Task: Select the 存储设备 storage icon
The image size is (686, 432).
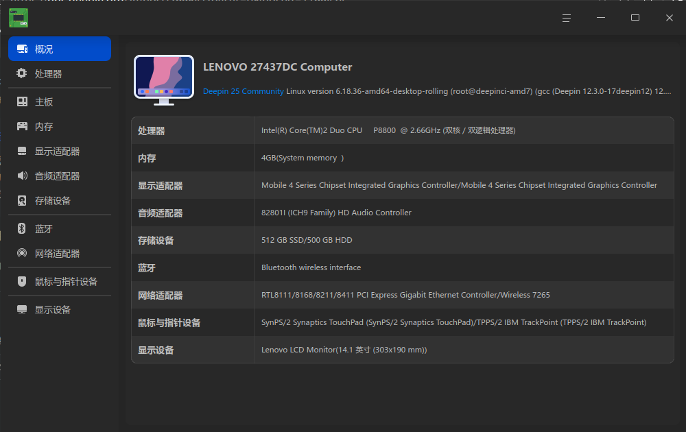Action: tap(22, 200)
